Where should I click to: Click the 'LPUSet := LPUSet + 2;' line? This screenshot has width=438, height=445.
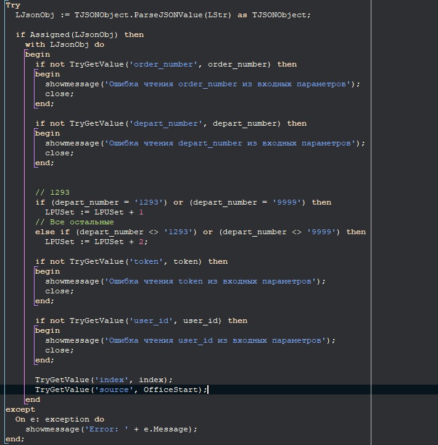click(x=97, y=242)
